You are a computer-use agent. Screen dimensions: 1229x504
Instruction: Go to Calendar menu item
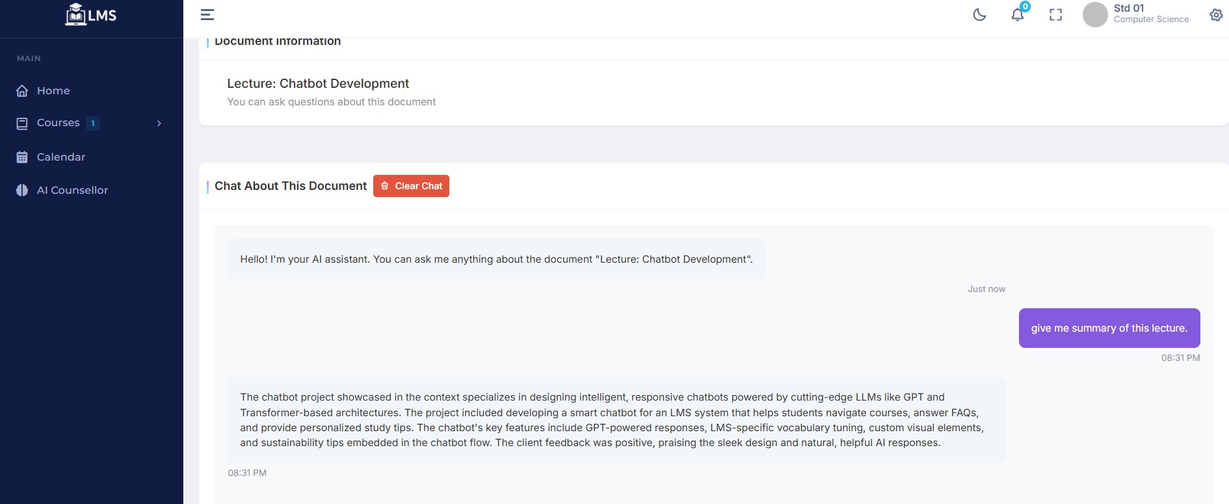click(92, 157)
